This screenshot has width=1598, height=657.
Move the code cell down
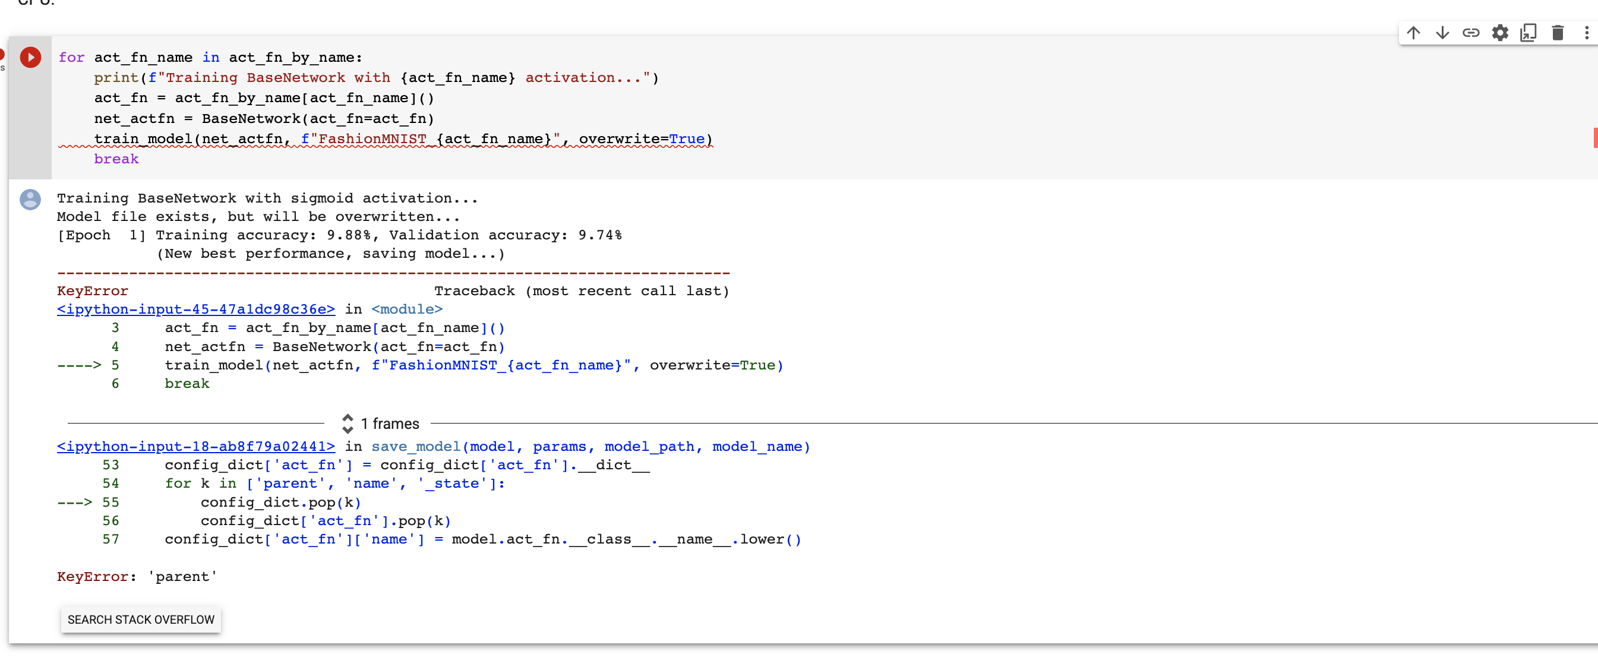pos(1442,33)
